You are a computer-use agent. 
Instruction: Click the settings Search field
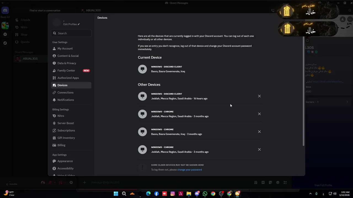[x=71, y=33]
